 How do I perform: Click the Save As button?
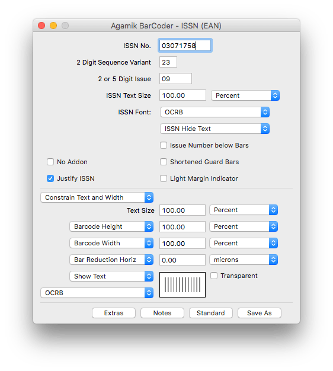click(x=260, y=313)
